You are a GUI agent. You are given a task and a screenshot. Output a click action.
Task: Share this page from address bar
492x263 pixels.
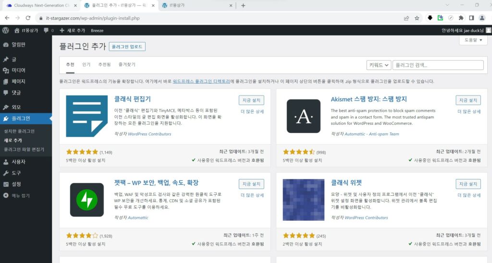pos(406,18)
